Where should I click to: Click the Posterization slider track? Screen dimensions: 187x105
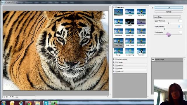[168, 34]
